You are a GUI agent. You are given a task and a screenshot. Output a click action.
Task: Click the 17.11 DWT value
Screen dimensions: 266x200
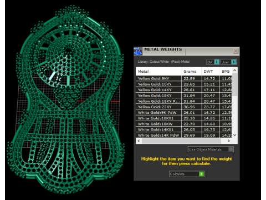click(x=209, y=90)
